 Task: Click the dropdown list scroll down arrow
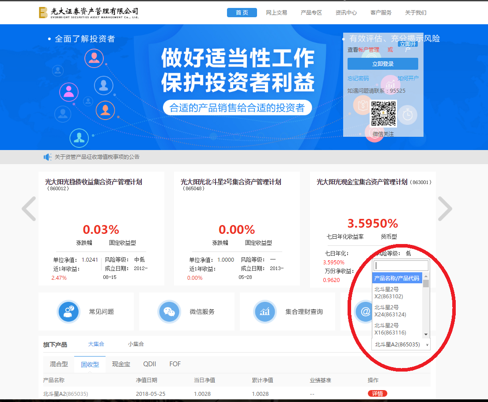[x=426, y=334]
